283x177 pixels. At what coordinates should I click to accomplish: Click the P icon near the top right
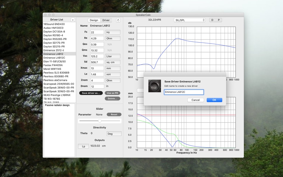(218, 20)
